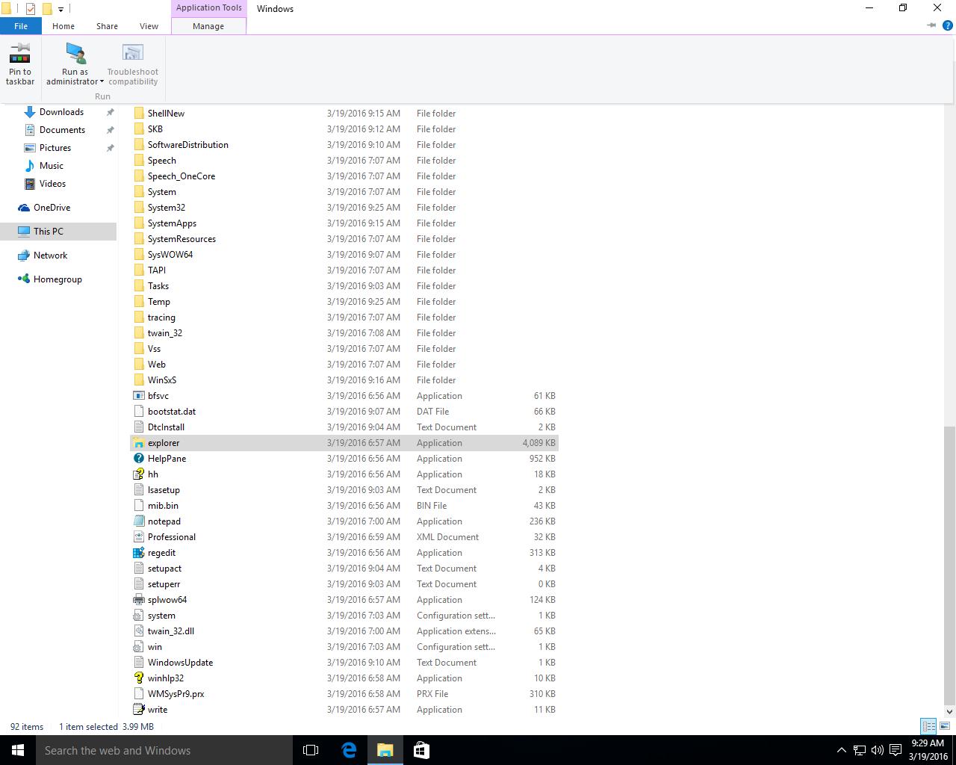Click the Pin to taskbar icon
Screen dimensions: 956x765
point(20,53)
